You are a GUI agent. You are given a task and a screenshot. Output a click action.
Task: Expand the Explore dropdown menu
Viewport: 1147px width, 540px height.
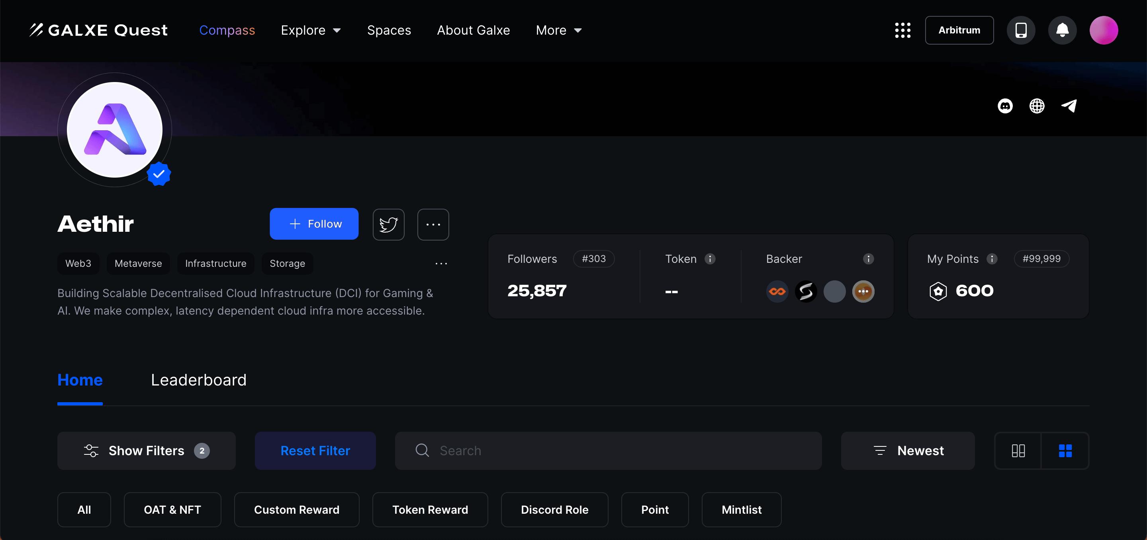pyautogui.click(x=311, y=30)
